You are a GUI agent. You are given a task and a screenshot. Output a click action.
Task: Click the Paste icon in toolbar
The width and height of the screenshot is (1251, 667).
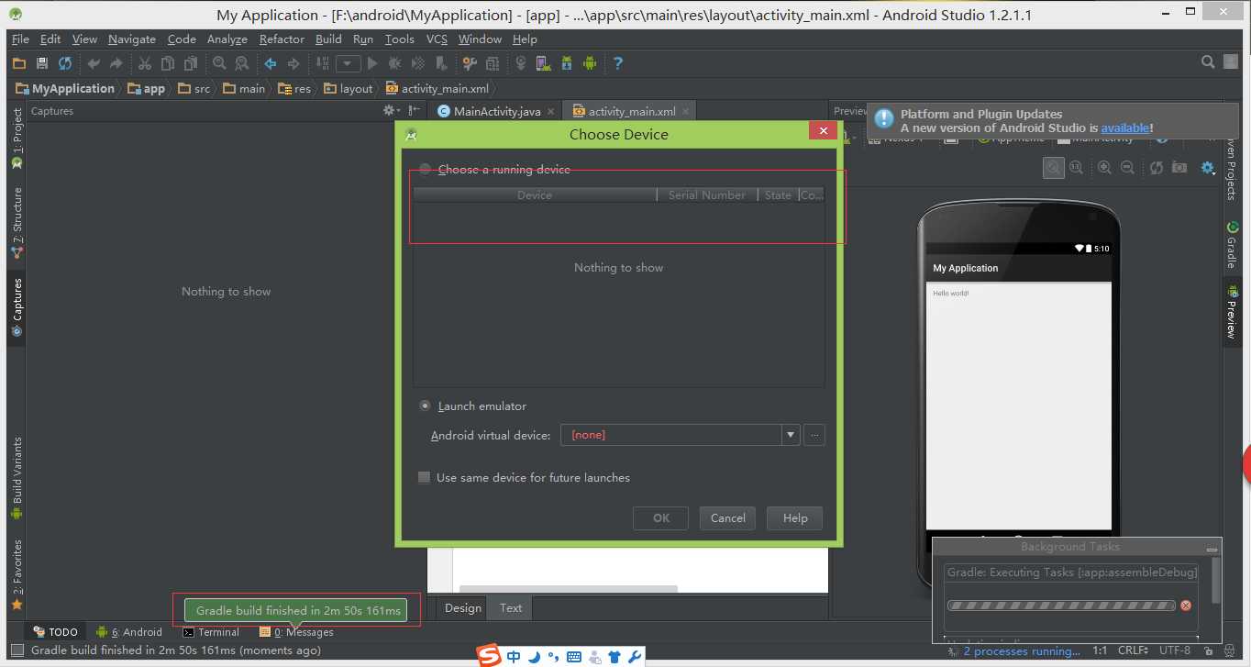coord(191,63)
